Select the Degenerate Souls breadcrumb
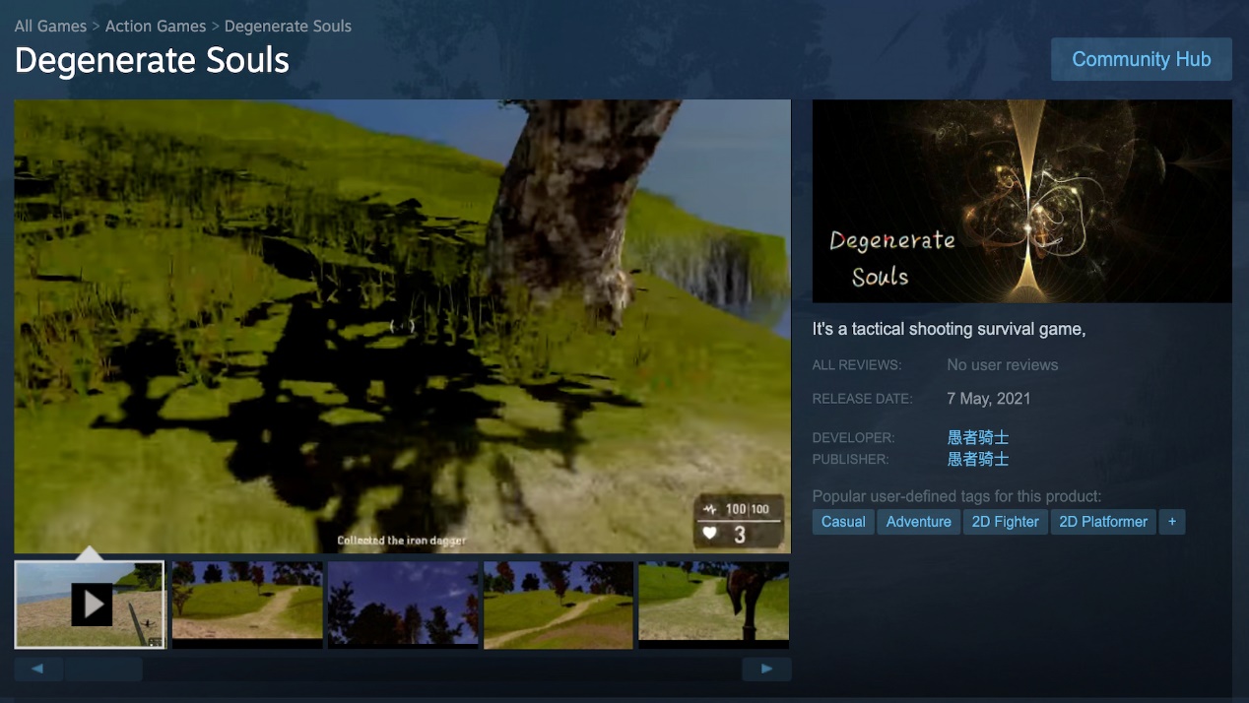 [x=288, y=26]
